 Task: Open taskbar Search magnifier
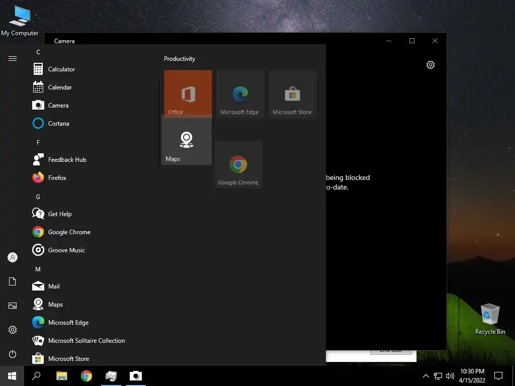36,376
